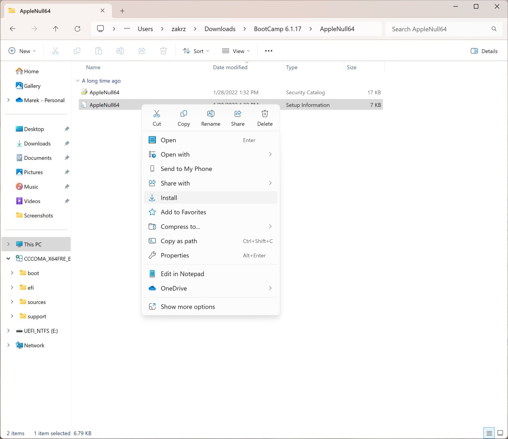Choose Add to Favorites

211,212
